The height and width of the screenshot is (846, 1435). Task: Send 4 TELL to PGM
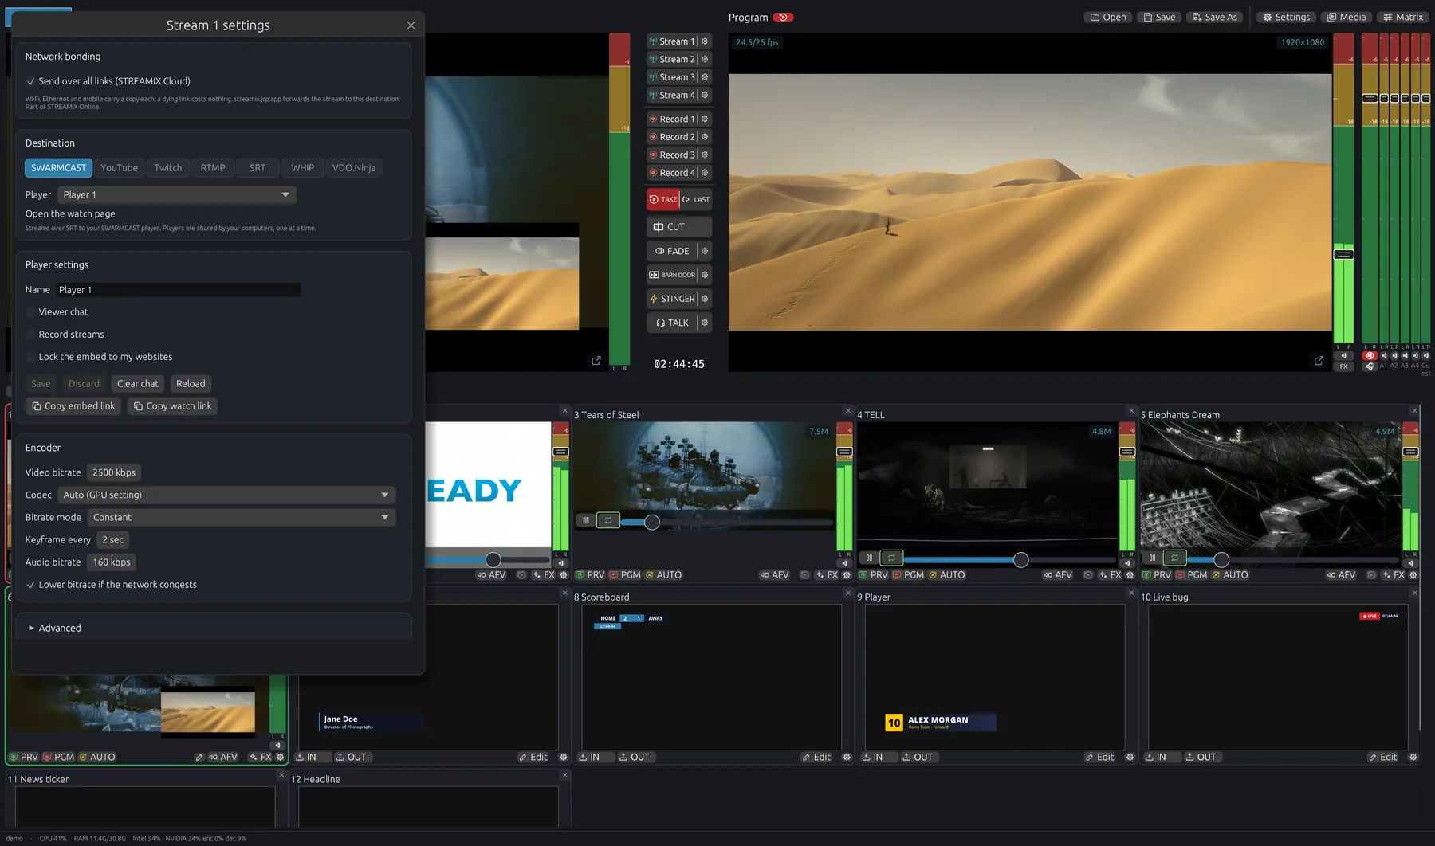click(908, 575)
